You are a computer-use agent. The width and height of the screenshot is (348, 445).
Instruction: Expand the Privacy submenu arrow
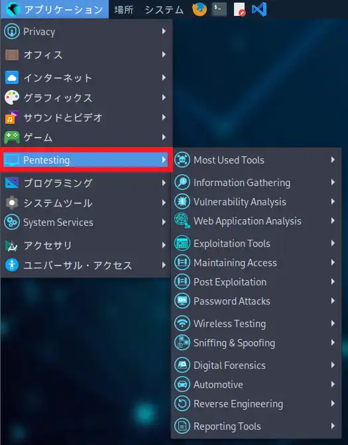(164, 31)
